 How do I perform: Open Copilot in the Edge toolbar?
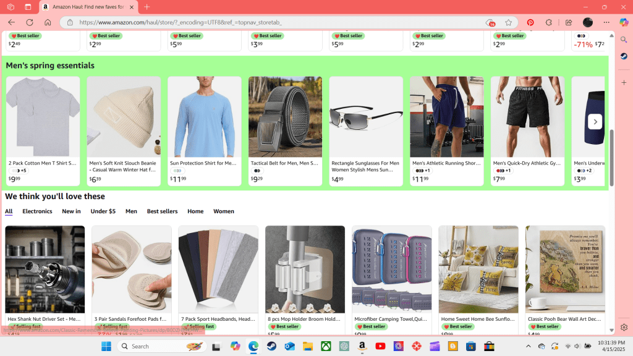click(x=624, y=22)
